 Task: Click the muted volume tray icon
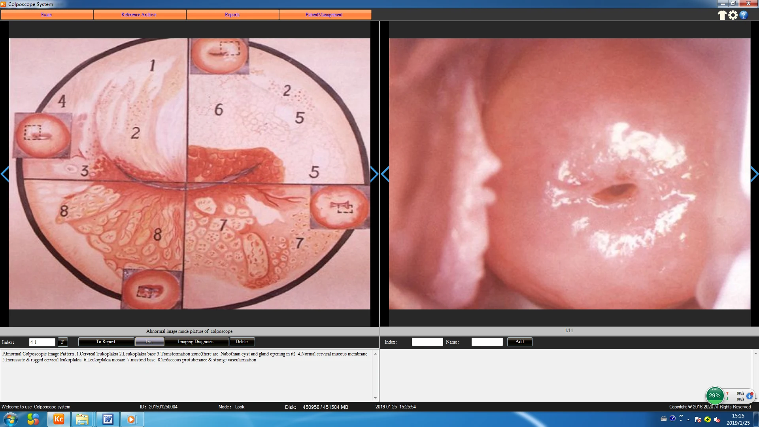point(717,419)
